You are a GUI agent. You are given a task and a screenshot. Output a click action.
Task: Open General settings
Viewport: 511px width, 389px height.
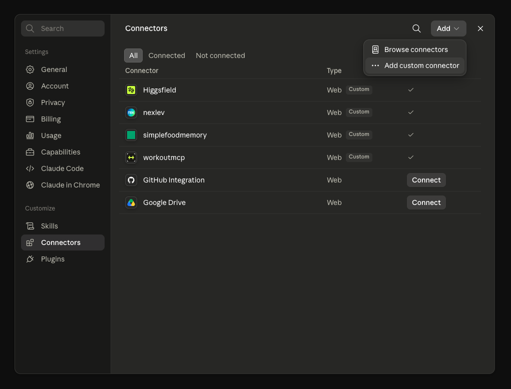pyautogui.click(x=63, y=69)
